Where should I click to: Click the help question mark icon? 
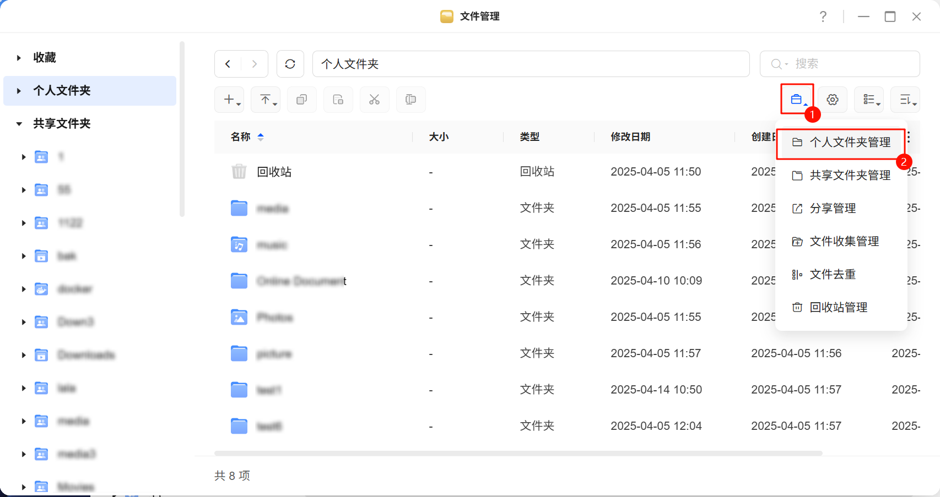coord(823,17)
